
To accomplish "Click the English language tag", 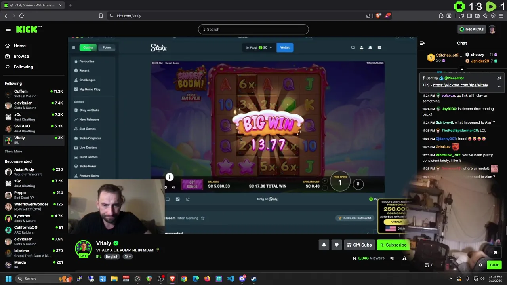I will 112,256.
